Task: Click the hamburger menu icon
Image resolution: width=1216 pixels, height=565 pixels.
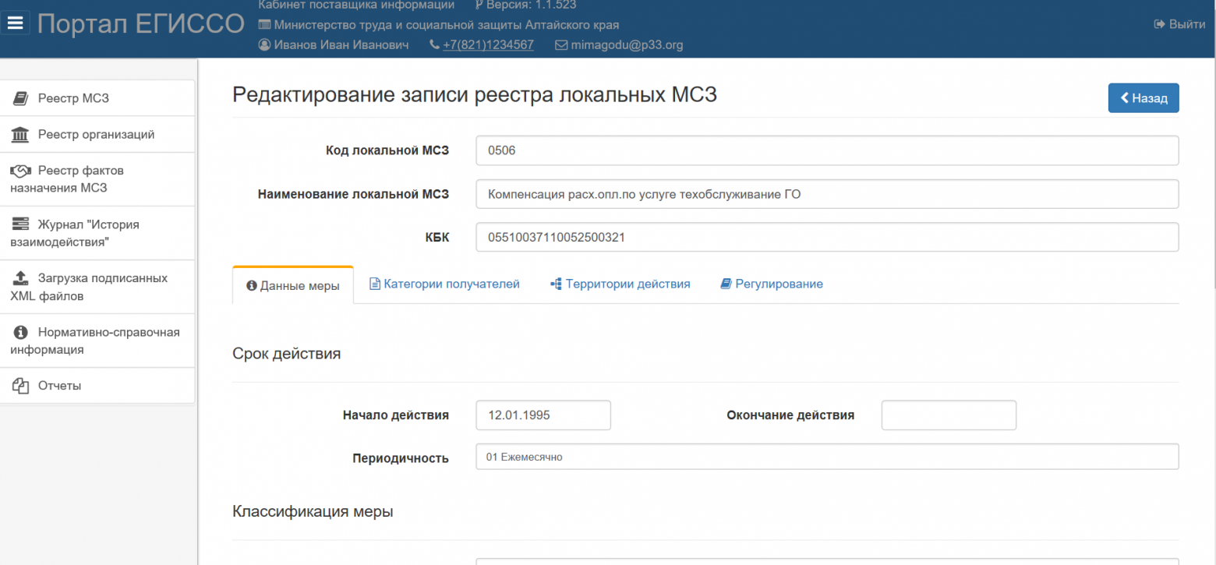Action: 16,23
